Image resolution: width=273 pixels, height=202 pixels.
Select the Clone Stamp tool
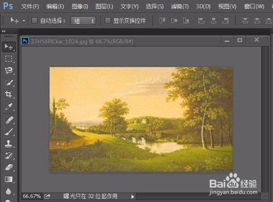[9, 144]
